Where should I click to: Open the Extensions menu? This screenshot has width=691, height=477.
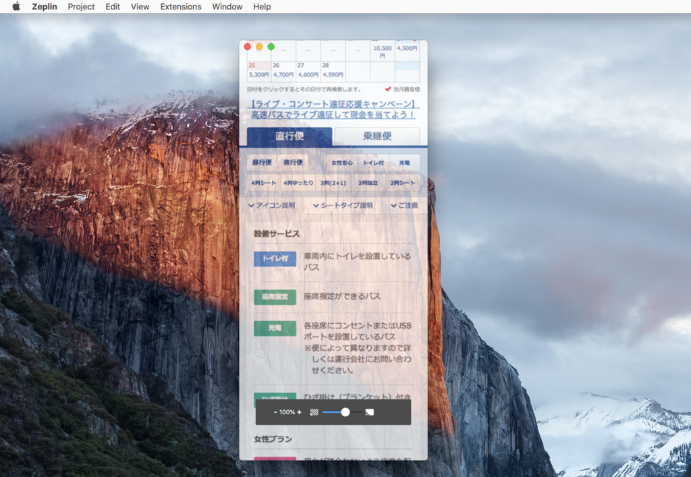point(180,7)
